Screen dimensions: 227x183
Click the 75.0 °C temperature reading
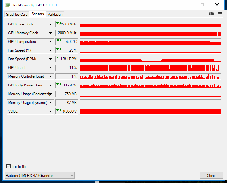67,42
